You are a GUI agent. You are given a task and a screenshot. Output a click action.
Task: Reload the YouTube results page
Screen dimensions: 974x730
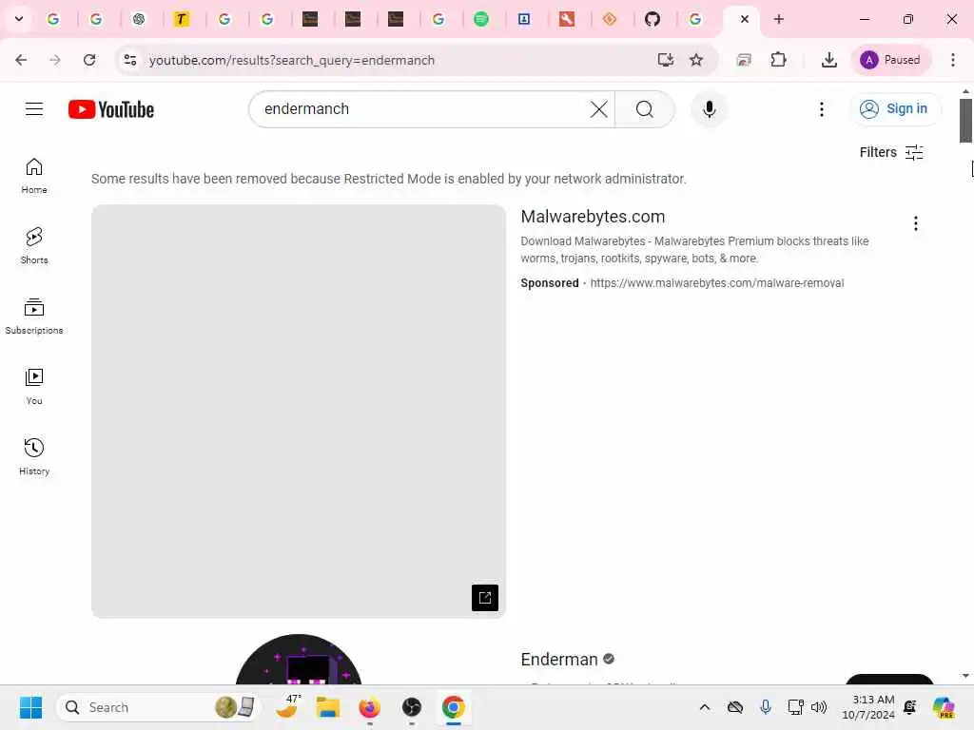tap(89, 60)
